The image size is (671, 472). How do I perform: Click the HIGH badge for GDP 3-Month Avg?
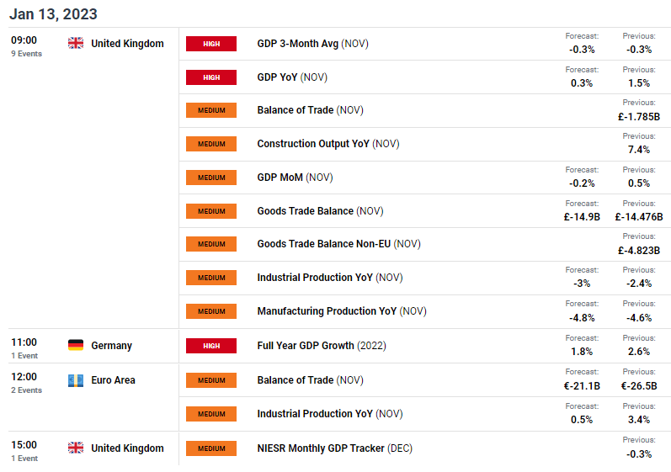tap(211, 44)
